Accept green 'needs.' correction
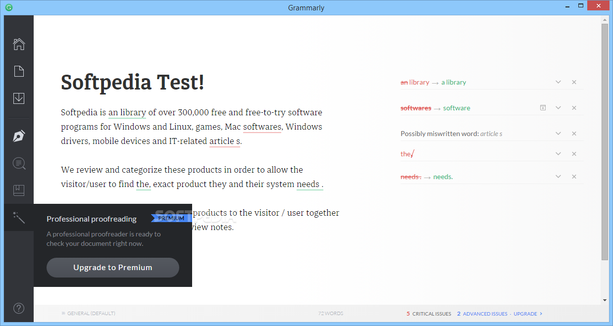This screenshot has width=613, height=326. pos(443,177)
